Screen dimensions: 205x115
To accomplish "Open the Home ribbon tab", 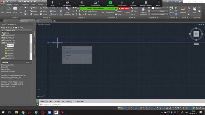I will point(9,4).
